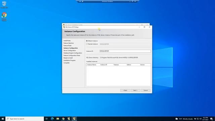This screenshot has height=121, width=215.
Task: Maximize the SQL Server 2019 Setup window
Action: (144, 27)
